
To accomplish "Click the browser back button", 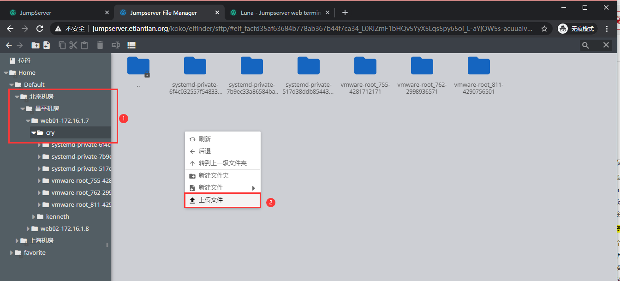I will click(10, 29).
